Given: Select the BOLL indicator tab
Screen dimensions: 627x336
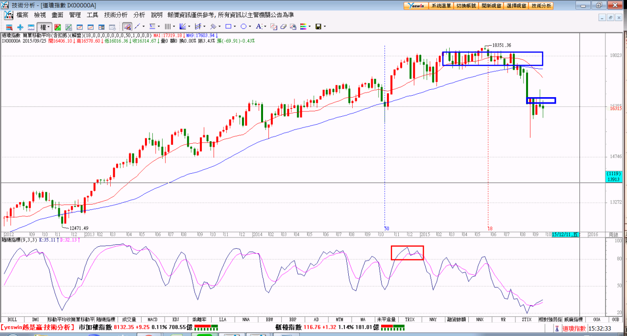Looking at the screenshot, I should pos(12,319).
